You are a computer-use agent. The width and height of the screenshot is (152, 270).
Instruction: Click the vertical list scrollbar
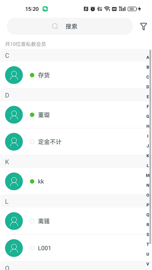click(x=150, y=146)
